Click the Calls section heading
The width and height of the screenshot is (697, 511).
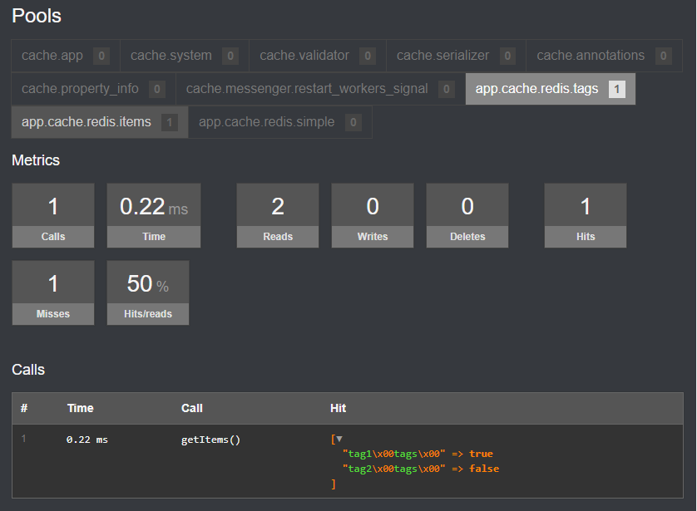click(x=28, y=370)
